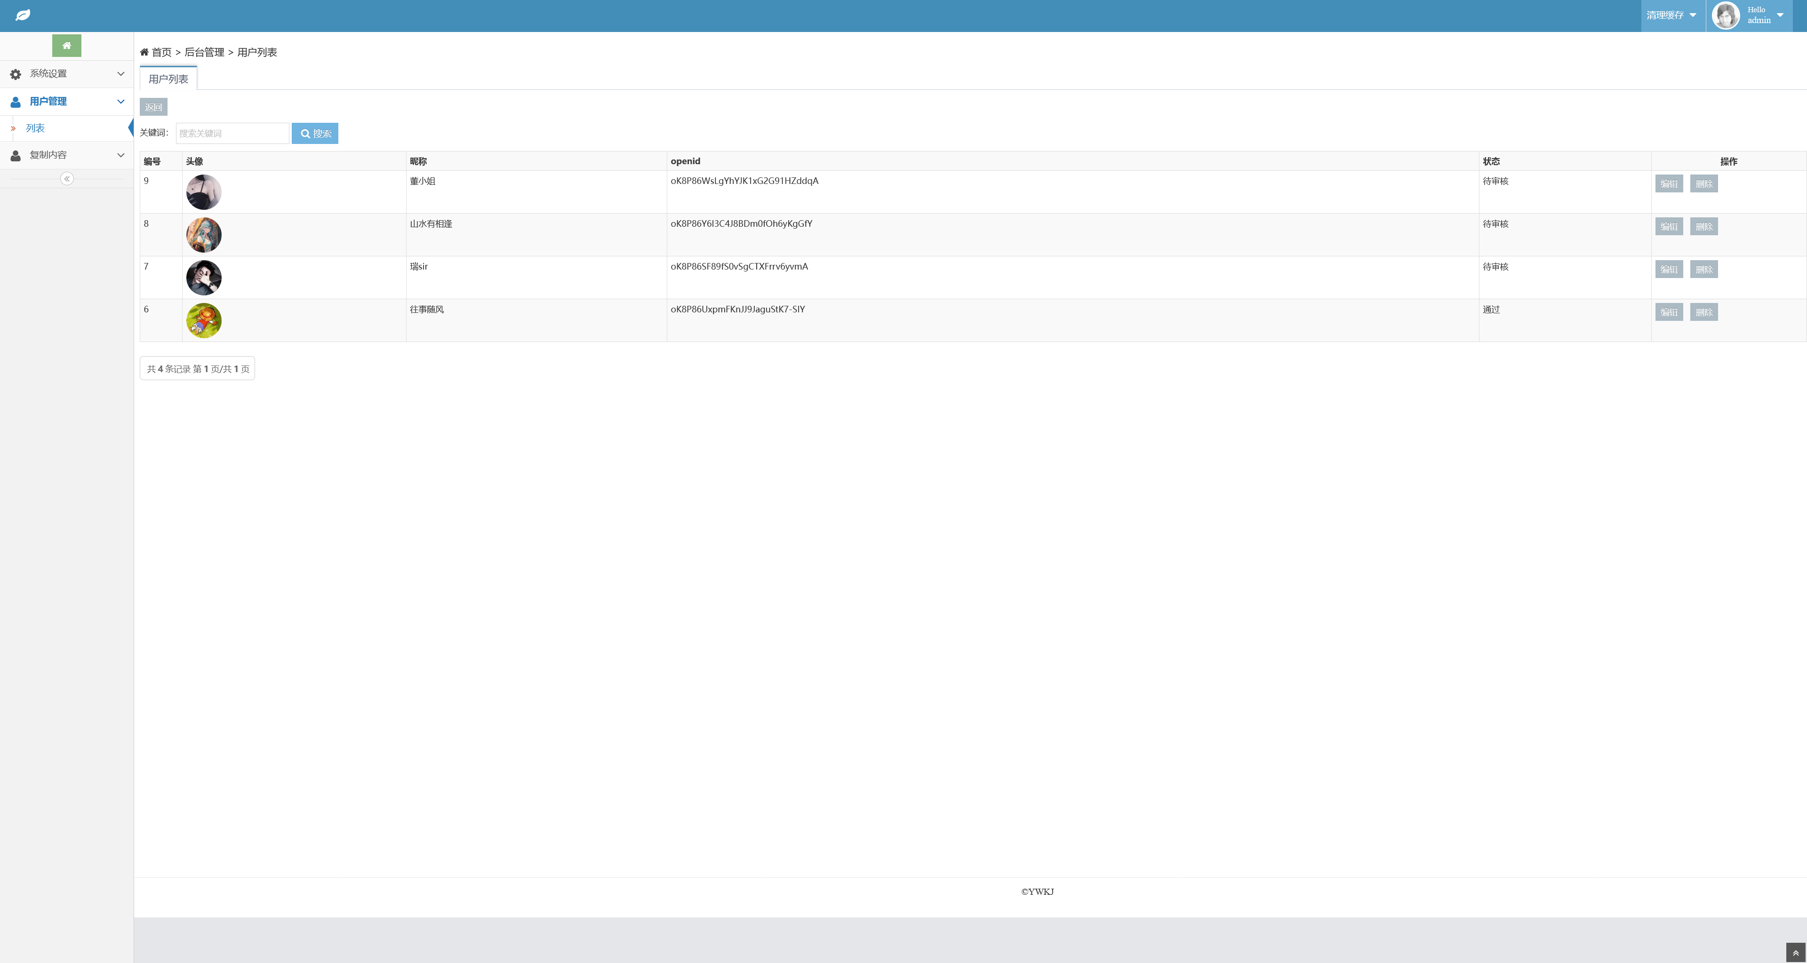The height and width of the screenshot is (963, 1807).
Task: Click the leaf logo icon in header
Action: point(23,15)
